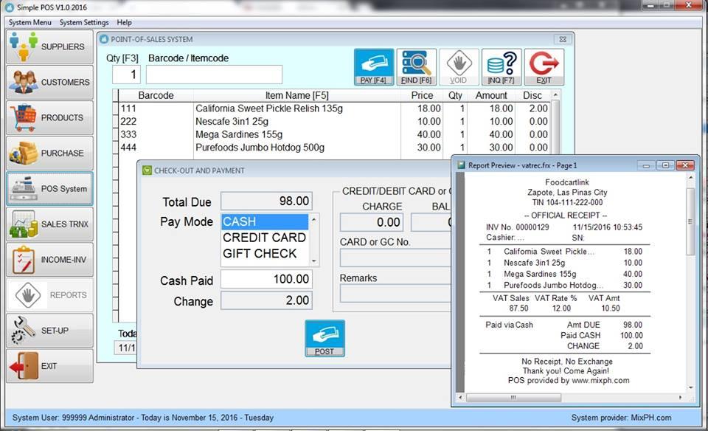Open Sales TRNX module

pos(49,224)
